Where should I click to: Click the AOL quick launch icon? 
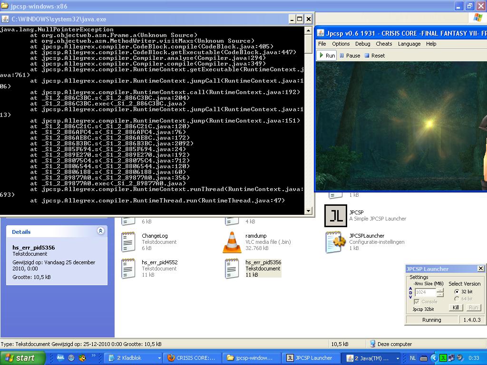[x=60, y=358]
